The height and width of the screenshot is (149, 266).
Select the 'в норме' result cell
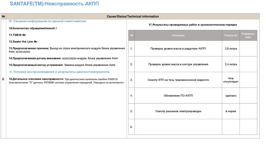pos(231,111)
